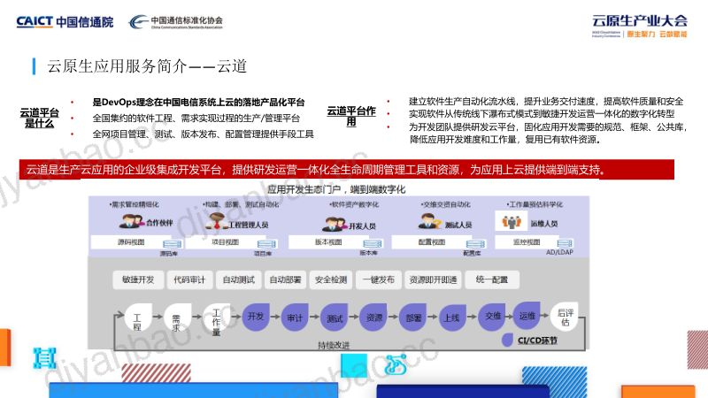Click the 运维 pipeline circle
The image size is (708, 398).
(x=527, y=316)
